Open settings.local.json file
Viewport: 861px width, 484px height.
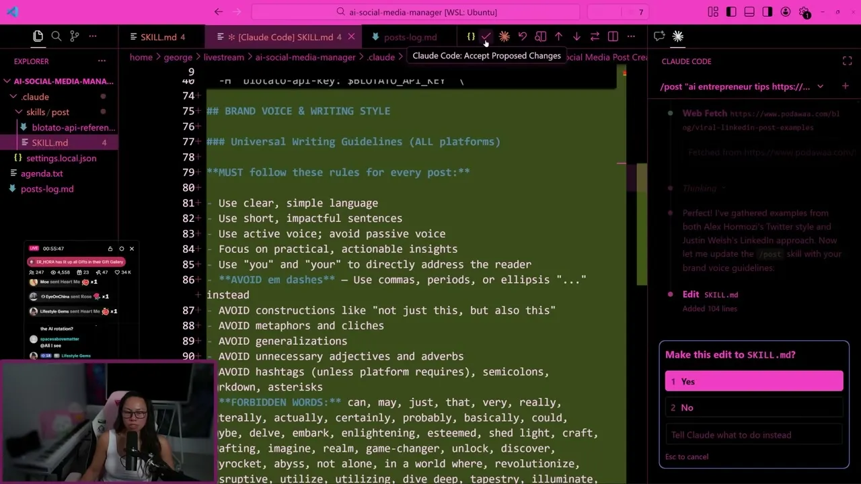pos(61,158)
